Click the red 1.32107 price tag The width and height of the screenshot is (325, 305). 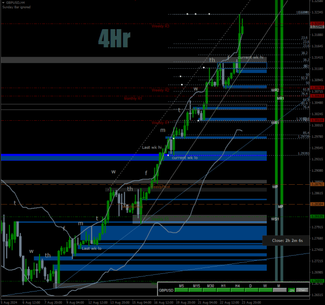click(x=317, y=23)
